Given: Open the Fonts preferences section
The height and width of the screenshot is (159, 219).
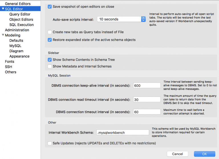Looking at the screenshot, I should (x=9, y=62).
